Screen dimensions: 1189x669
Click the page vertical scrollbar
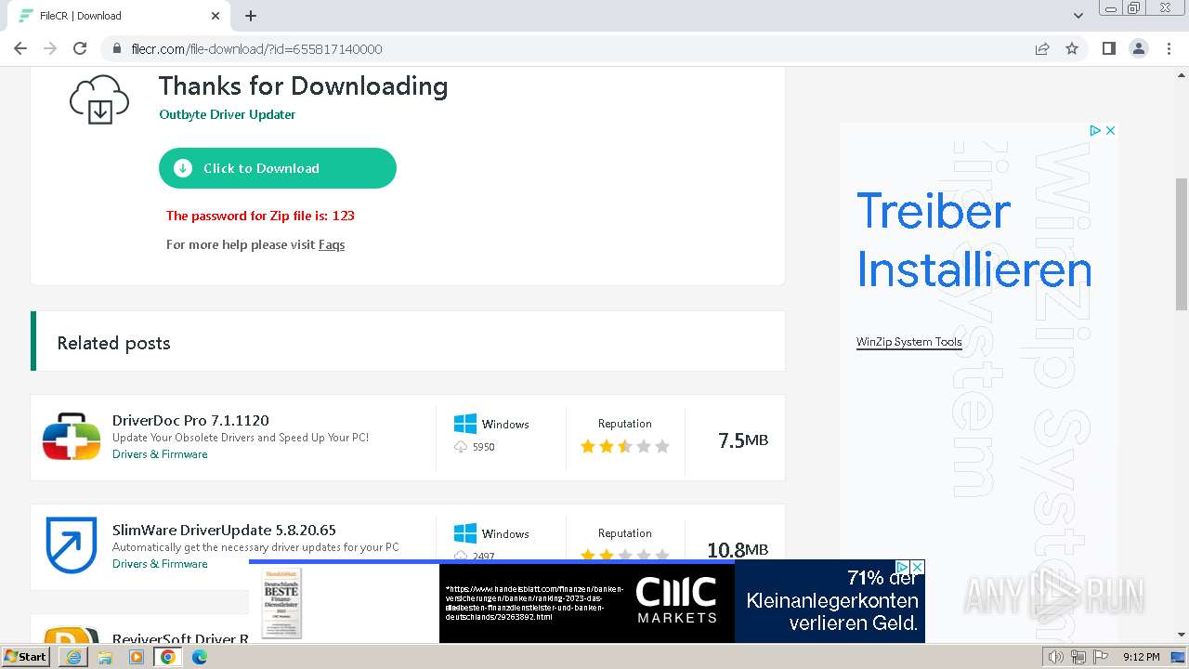1182,244
